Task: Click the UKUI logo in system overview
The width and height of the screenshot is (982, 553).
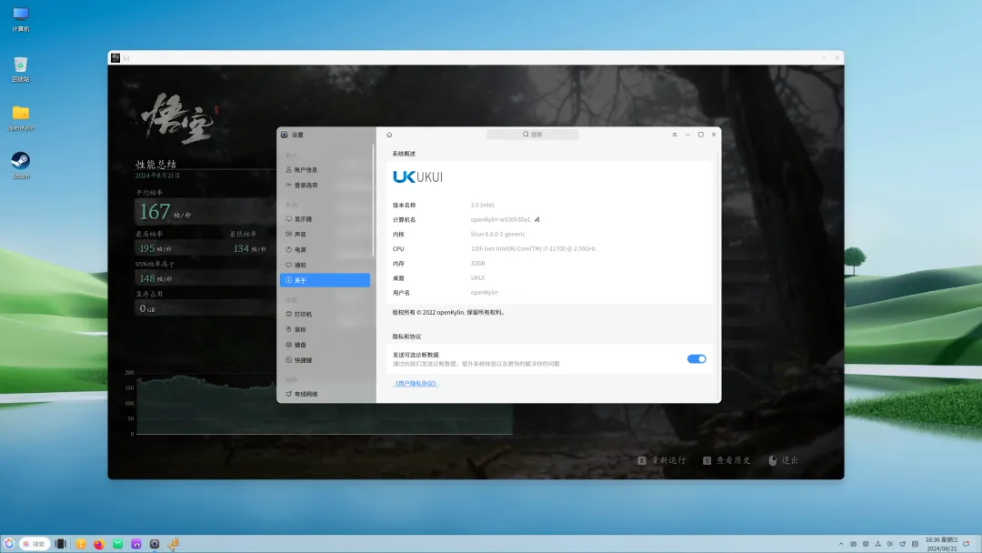Action: [417, 177]
